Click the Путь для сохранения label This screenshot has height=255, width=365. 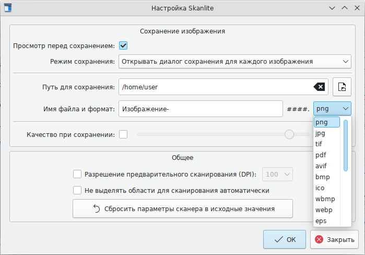[78, 87]
